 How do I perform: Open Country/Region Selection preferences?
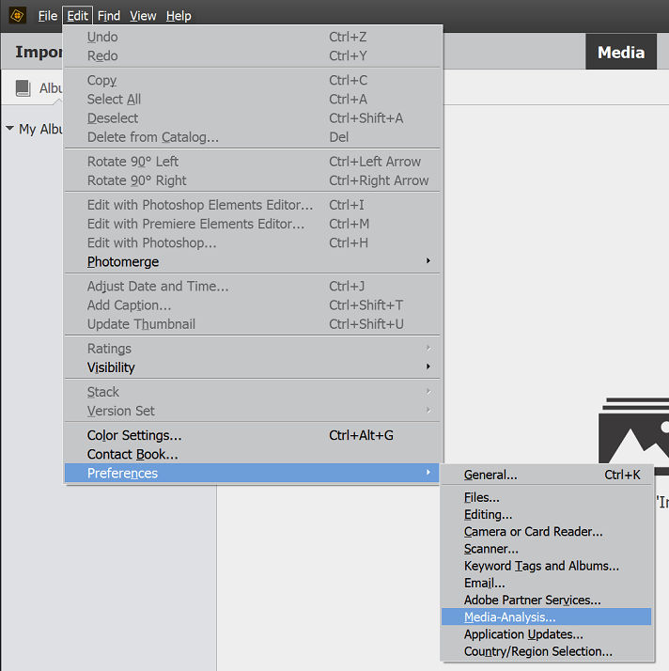coord(546,651)
